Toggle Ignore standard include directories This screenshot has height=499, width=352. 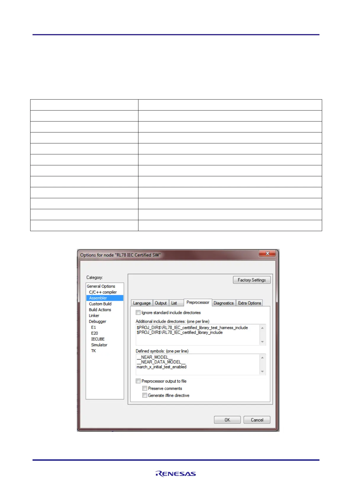tap(138, 313)
